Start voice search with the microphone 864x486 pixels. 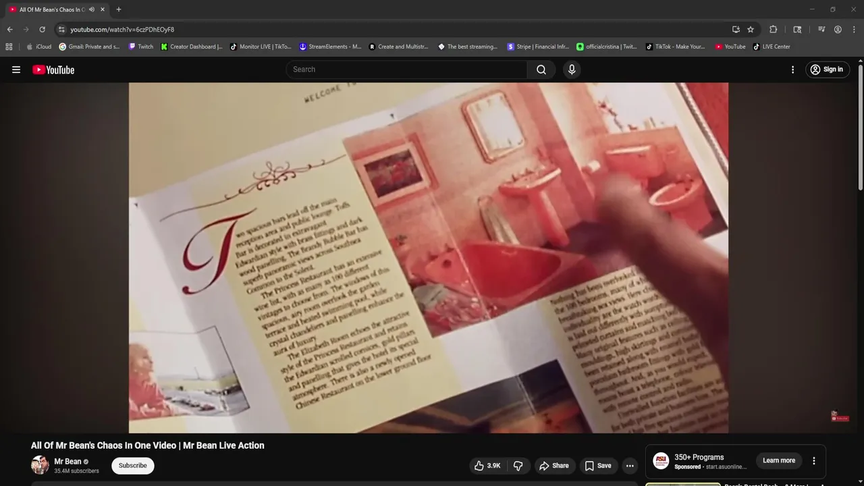point(572,70)
